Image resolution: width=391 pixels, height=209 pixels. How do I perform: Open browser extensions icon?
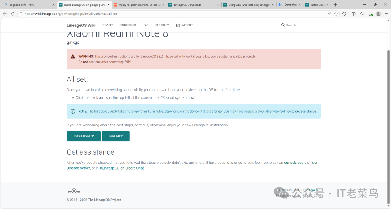click(344, 14)
